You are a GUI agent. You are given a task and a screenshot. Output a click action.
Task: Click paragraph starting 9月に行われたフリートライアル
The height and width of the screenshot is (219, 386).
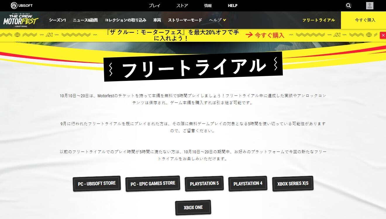pyautogui.click(x=193, y=127)
